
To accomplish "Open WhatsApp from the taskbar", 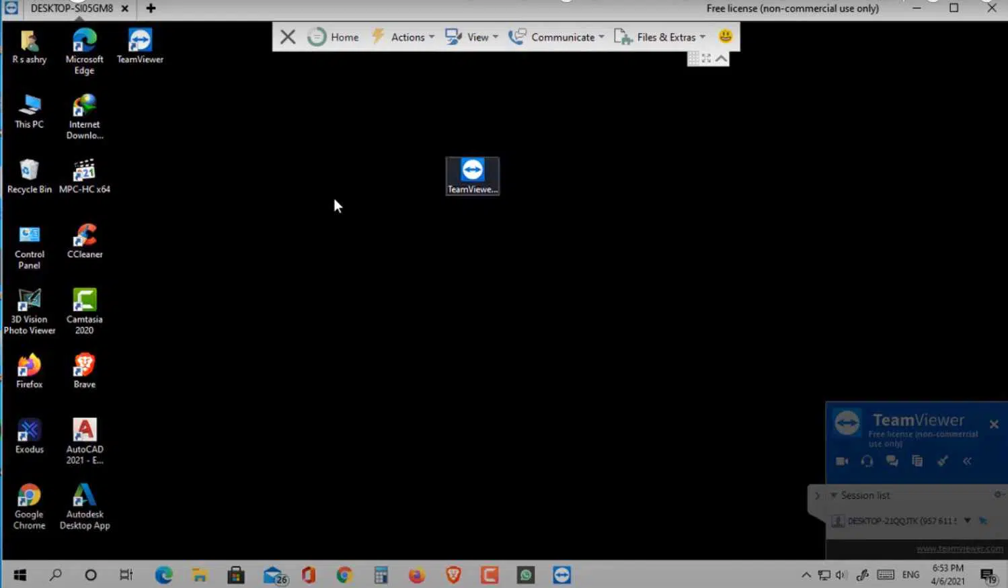I will click(x=526, y=575).
